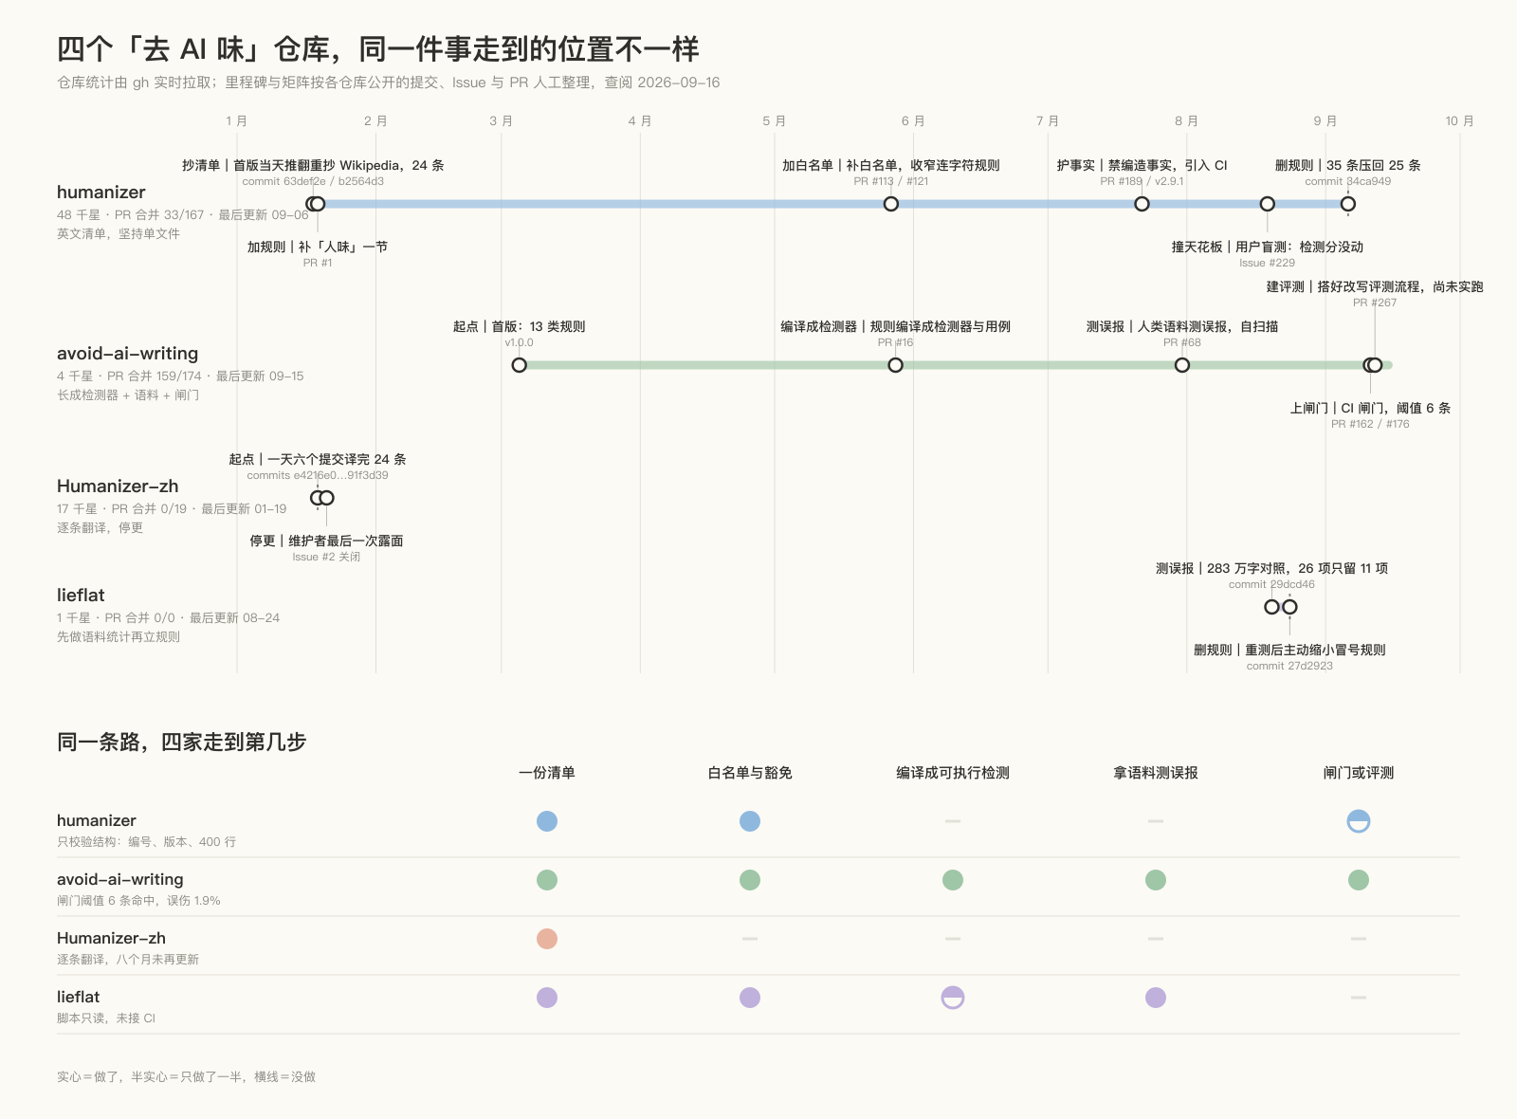Screen dimensions: 1517x1119
Task: Click the 'PR #162 / #176' reference
Action: click(x=1370, y=424)
